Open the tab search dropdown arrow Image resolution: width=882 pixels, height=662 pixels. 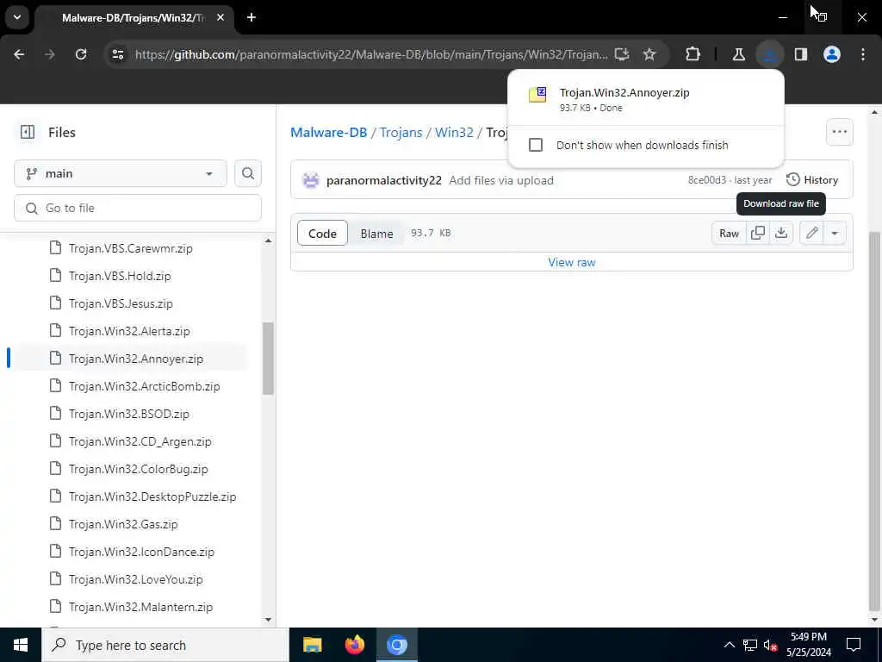pyautogui.click(x=17, y=17)
